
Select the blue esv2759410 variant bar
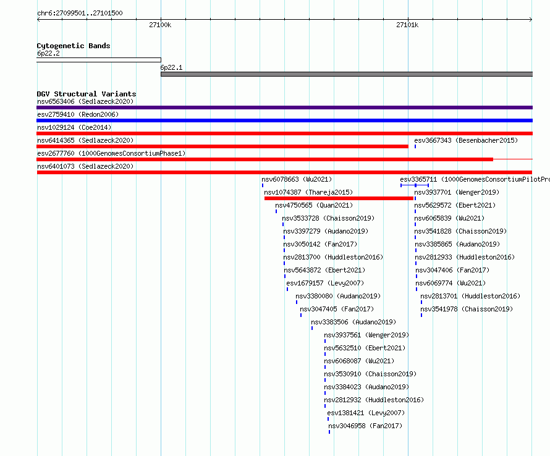284,120
